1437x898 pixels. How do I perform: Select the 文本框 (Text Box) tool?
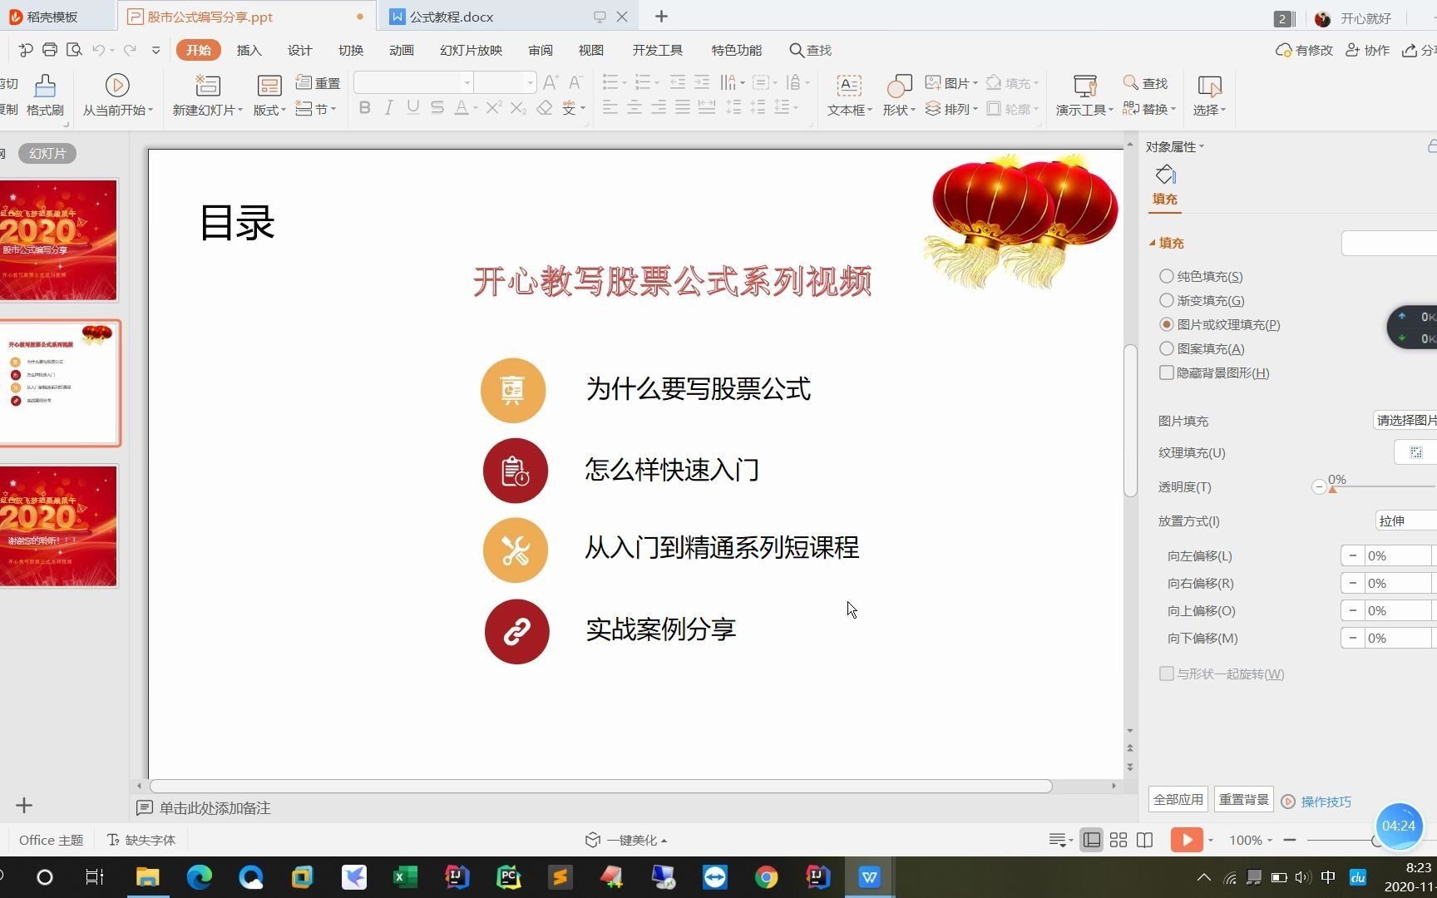click(847, 93)
